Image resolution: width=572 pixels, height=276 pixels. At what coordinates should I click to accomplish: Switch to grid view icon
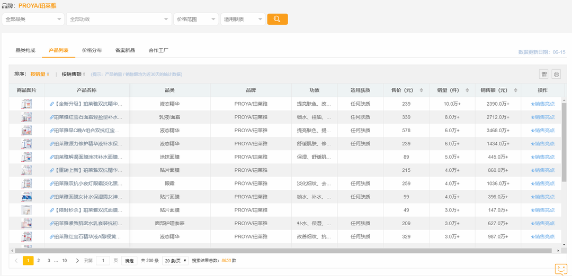[544, 74]
